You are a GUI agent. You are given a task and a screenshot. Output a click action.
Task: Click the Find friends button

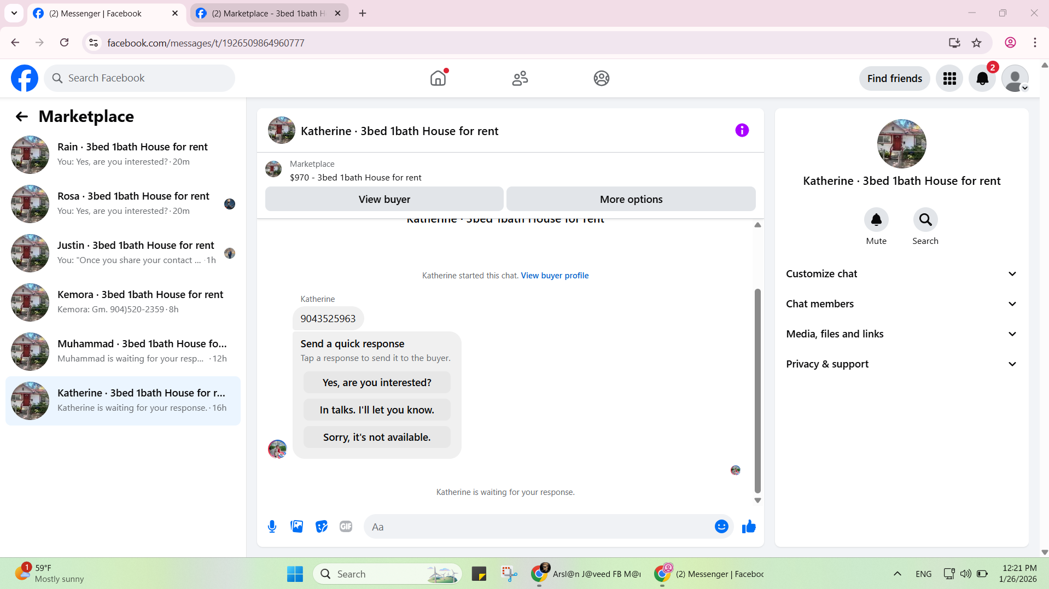point(894,78)
